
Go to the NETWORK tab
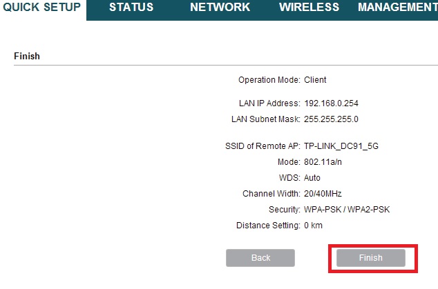(220, 8)
